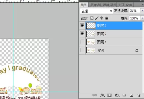
Task: Select layer name 背景
Action: click(101, 50)
